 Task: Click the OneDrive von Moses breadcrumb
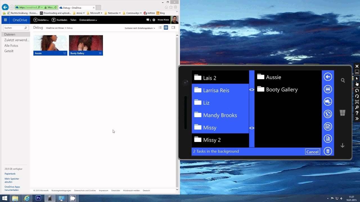tap(55, 28)
